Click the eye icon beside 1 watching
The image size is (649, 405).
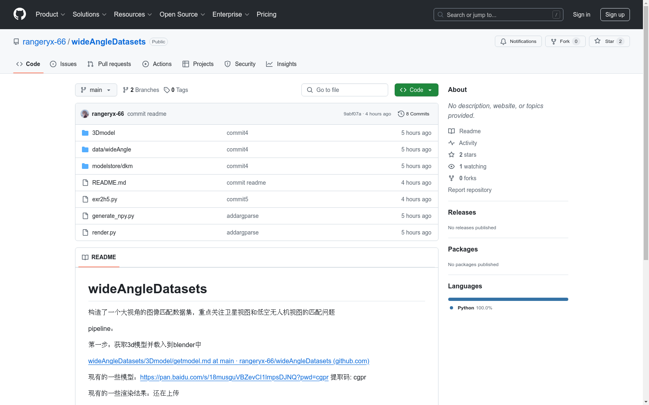click(x=451, y=166)
